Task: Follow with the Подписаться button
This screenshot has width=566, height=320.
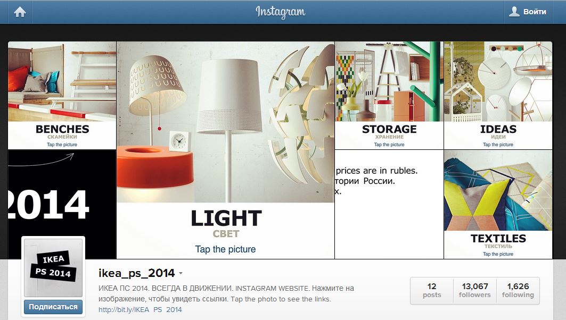Action: click(x=53, y=307)
